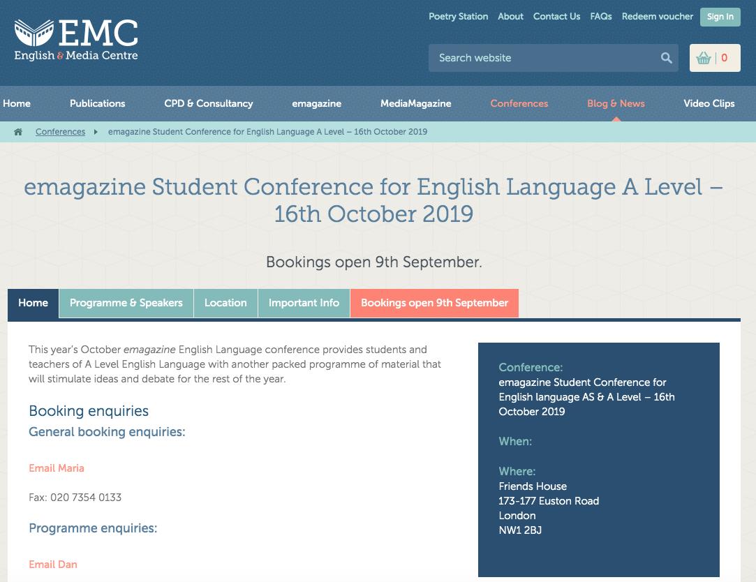Viewport: 756px width, 582px height.
Task: Click the Redeem voucher link
Action: pyautogui.click(x=657, y=16)
